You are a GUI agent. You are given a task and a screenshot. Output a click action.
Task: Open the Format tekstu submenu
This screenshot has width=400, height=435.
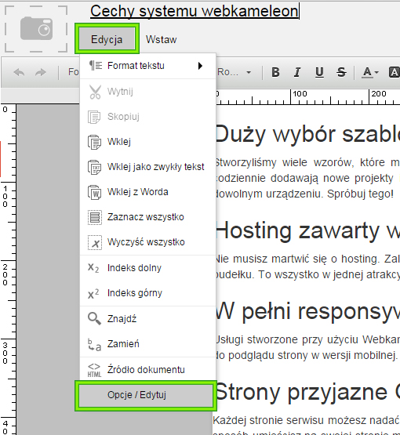pyautogui.click(x=148, y=66)
